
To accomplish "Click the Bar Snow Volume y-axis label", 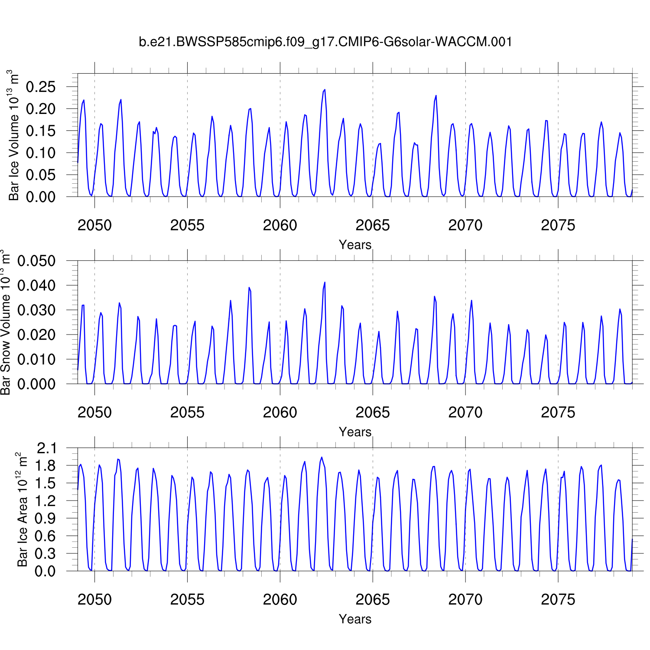I will click(5, 322).
